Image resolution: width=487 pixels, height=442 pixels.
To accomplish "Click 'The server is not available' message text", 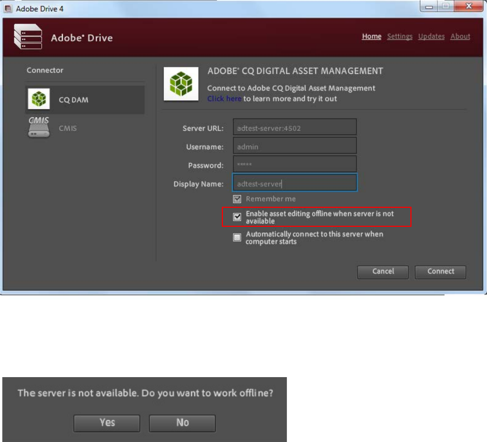I will click(145, 393).
